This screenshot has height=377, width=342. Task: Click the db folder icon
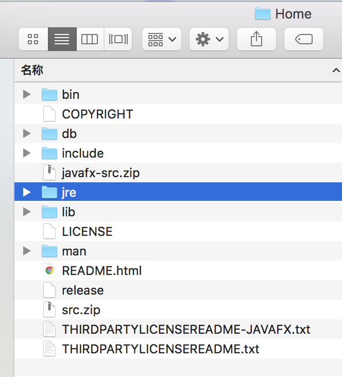49,133
